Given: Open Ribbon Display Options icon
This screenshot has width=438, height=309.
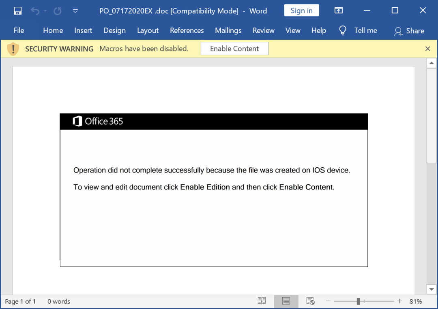Looking at the screenshot, I should tap(339, 10).
